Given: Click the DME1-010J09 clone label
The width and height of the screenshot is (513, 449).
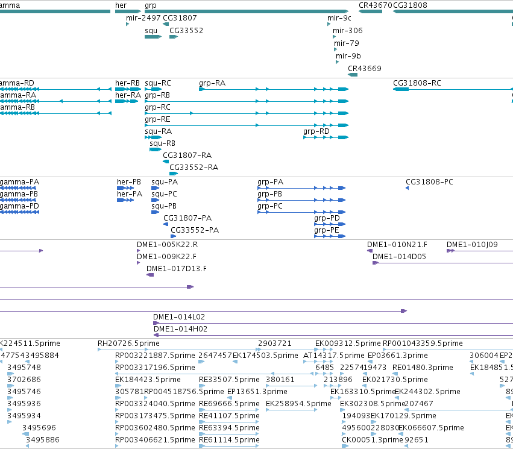Looking at the screenshot, I should click(x=473, y=245).
